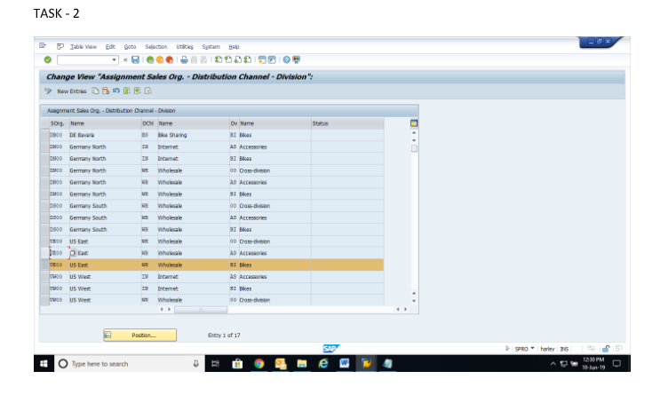The width and height of the screenshot is (668, 403).
Task: Open Google Chrome from taskbar
Action: 258,364
